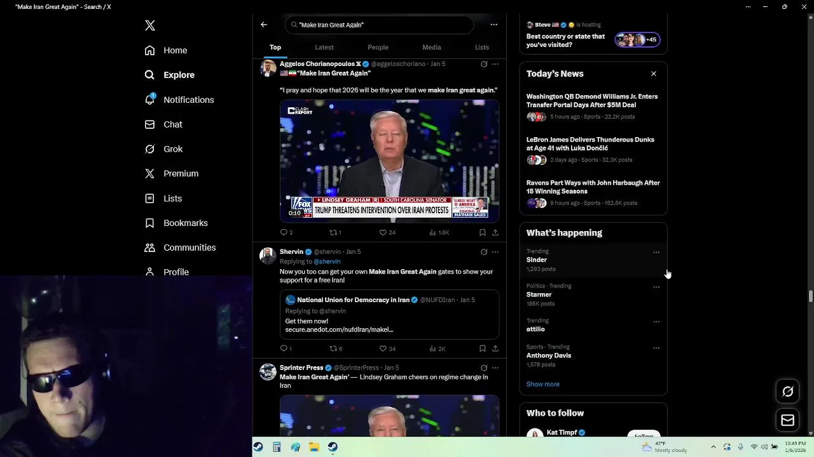Open Bookmarks in the sidebar

click(176, 223)
